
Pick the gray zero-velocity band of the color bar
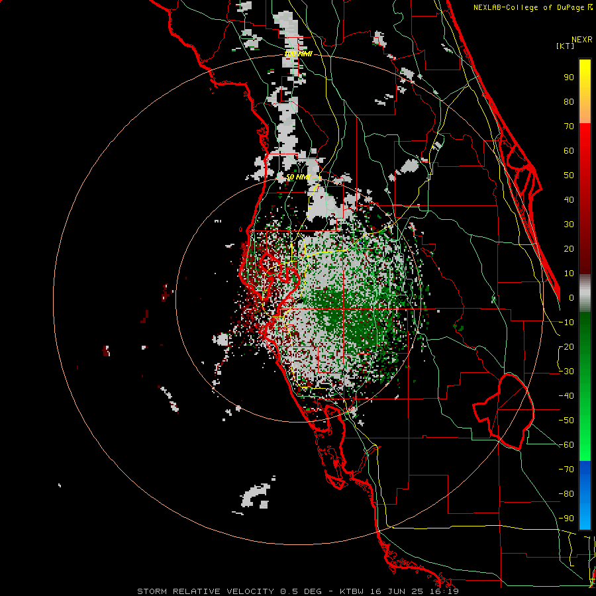pyautogui.click(x=585, y=293)
